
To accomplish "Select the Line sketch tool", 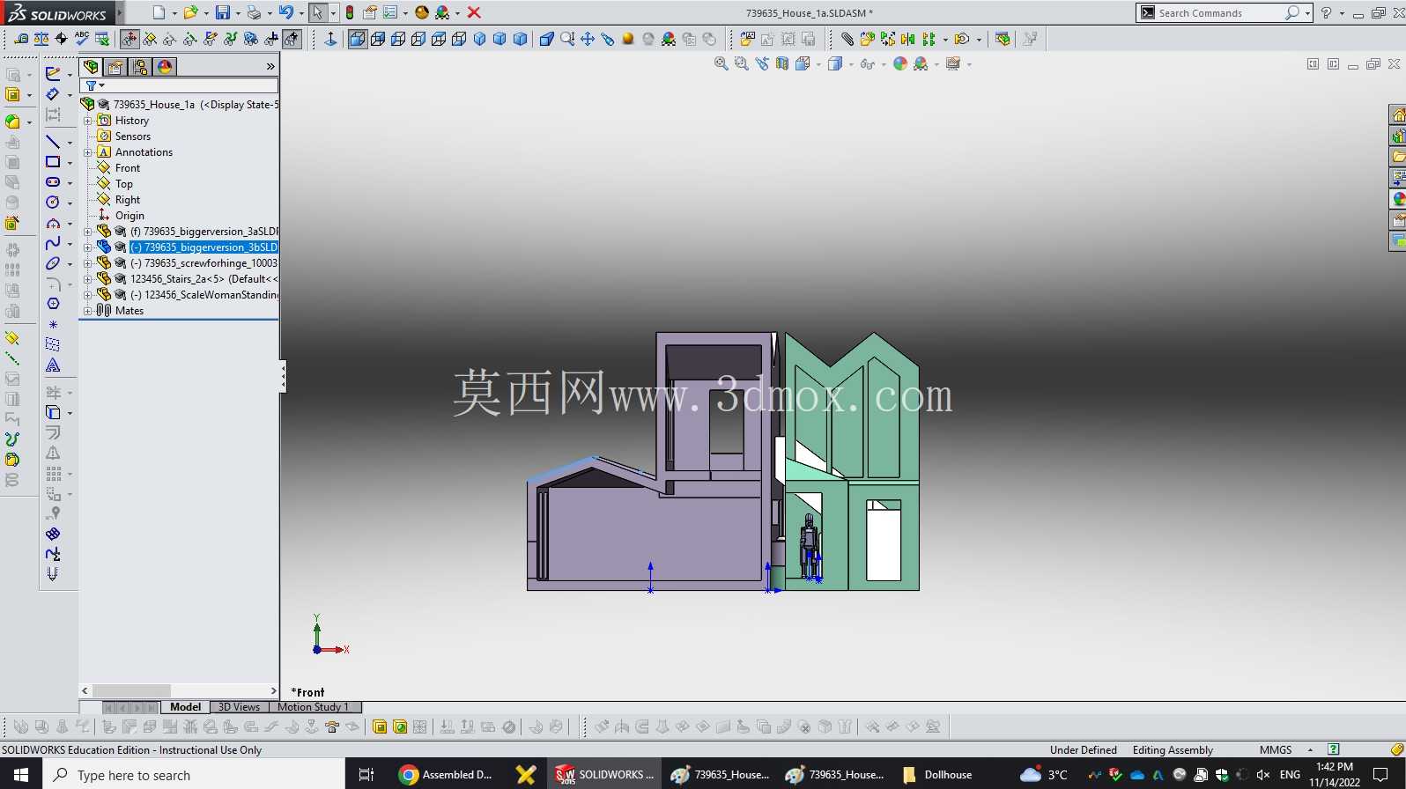I will [53, 142].
